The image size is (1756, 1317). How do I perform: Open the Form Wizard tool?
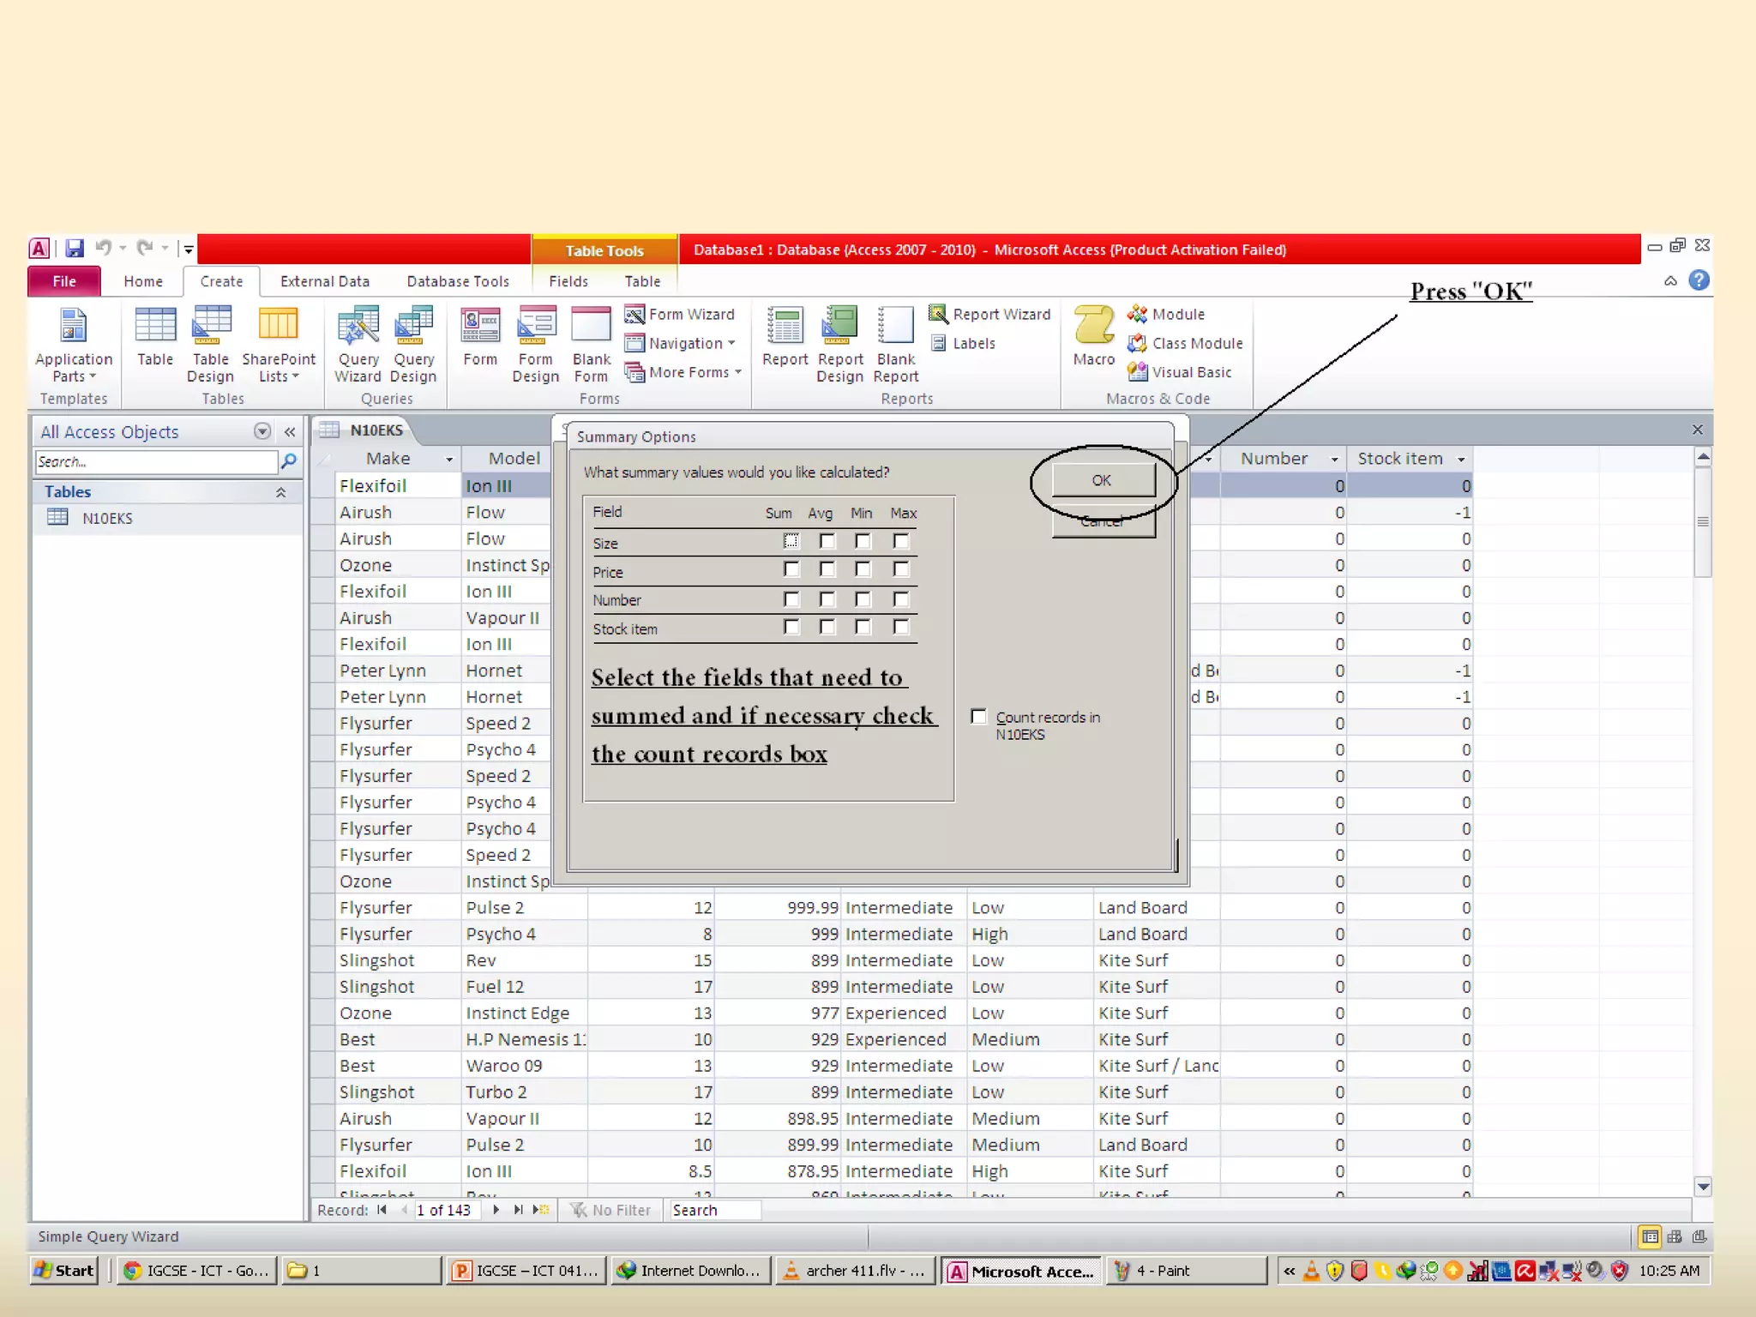(680, 315)
